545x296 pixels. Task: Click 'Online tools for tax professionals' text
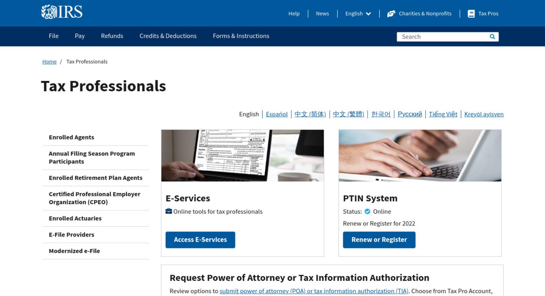click(x=218, y=212)
